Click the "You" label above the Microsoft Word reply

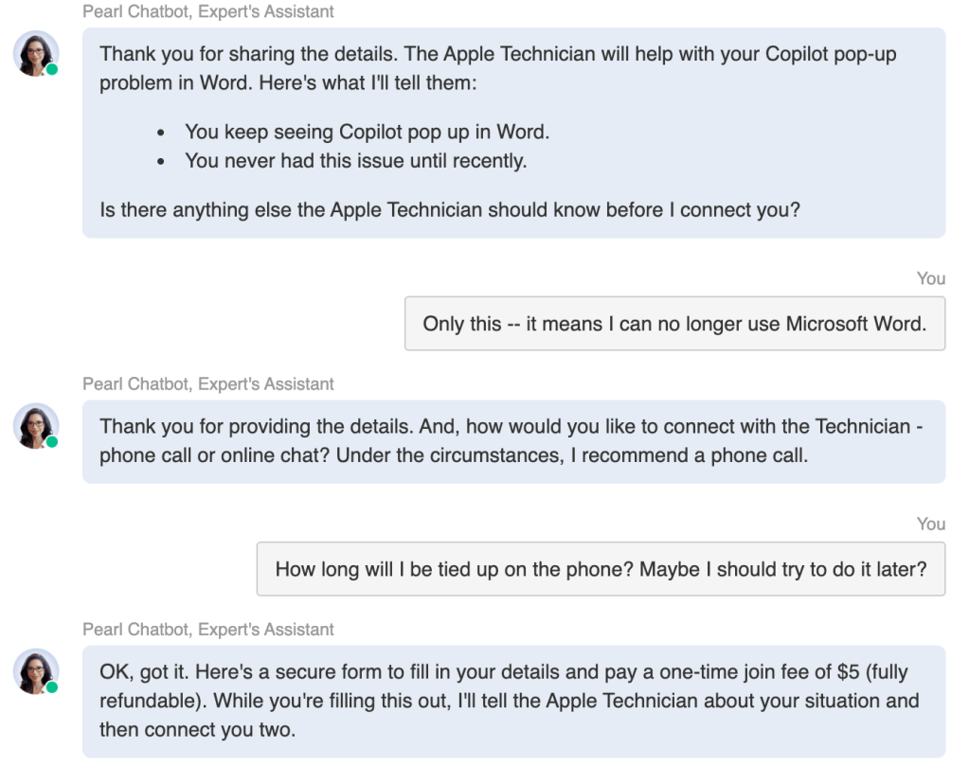(930, 278)
